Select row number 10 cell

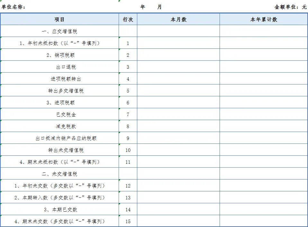[128, 150]
